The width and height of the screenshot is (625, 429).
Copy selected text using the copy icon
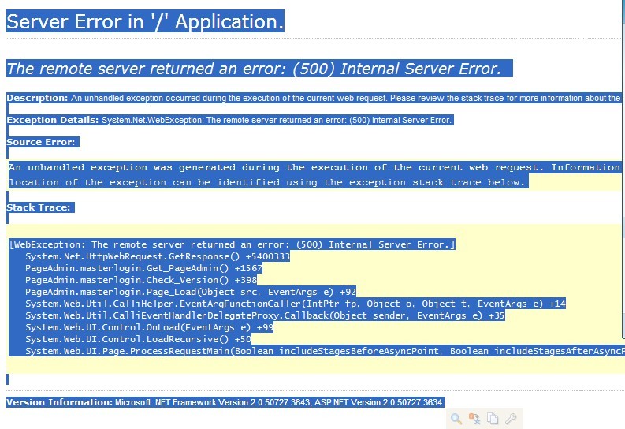[x=493, y=419]
